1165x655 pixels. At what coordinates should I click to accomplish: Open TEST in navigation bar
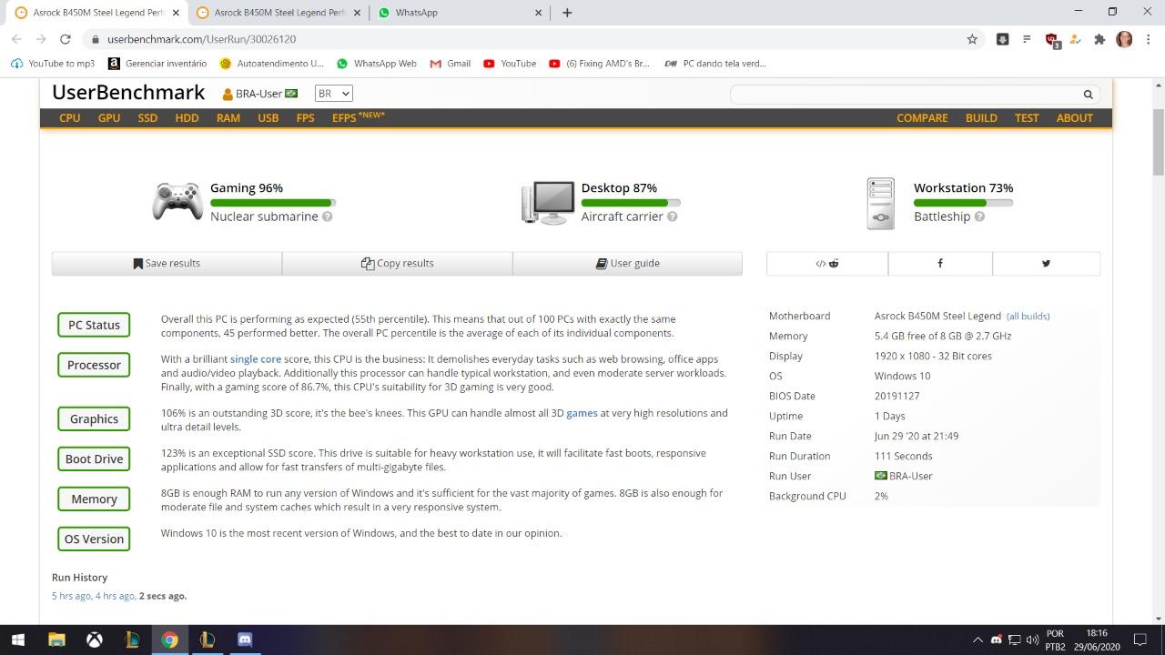(1027, 118)
